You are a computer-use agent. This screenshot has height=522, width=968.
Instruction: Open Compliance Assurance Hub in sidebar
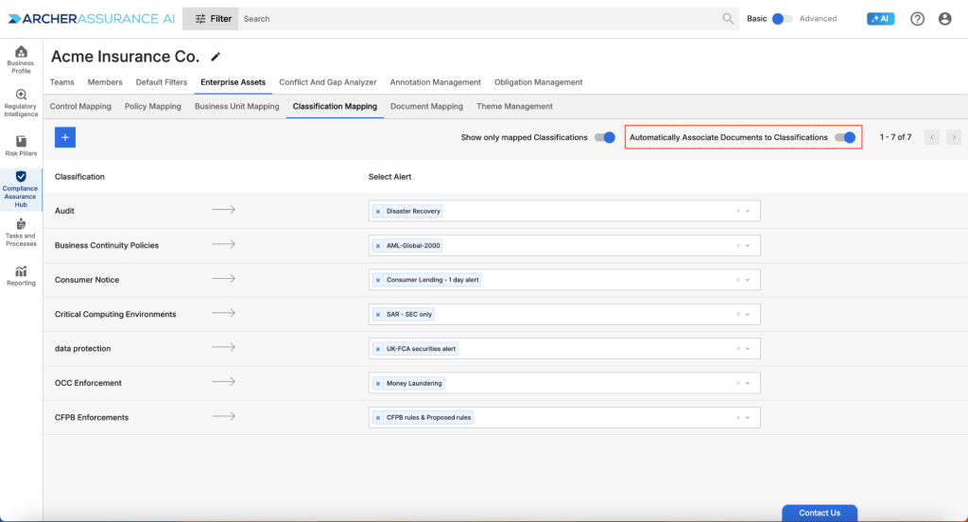click(21, 189)
